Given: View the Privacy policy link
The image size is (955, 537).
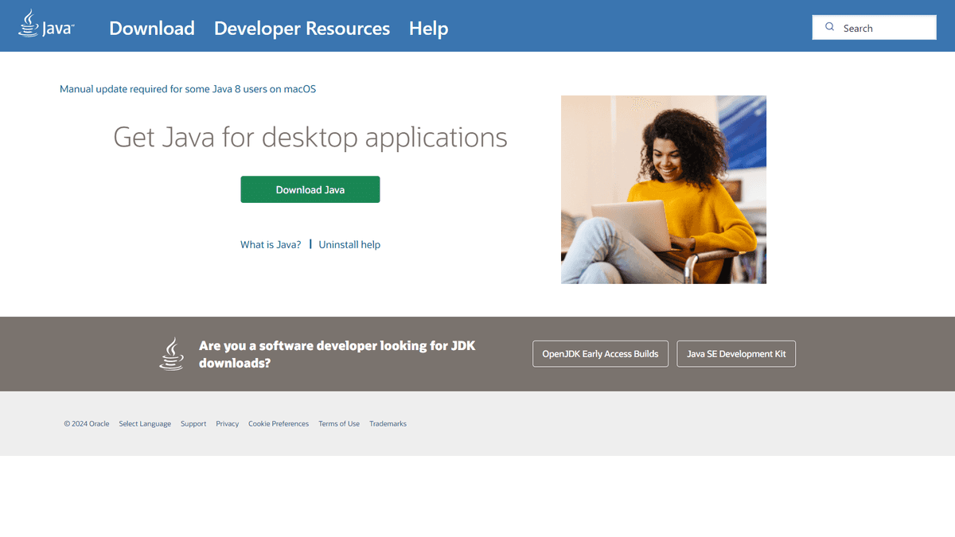Looking at the screenshot, I should click(x=227, y=424).
